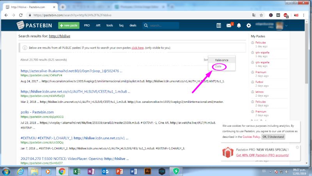This screenshot has width=312, height=176.
Task: Open Chrome three-dot menu
Action: click(304, 15)
